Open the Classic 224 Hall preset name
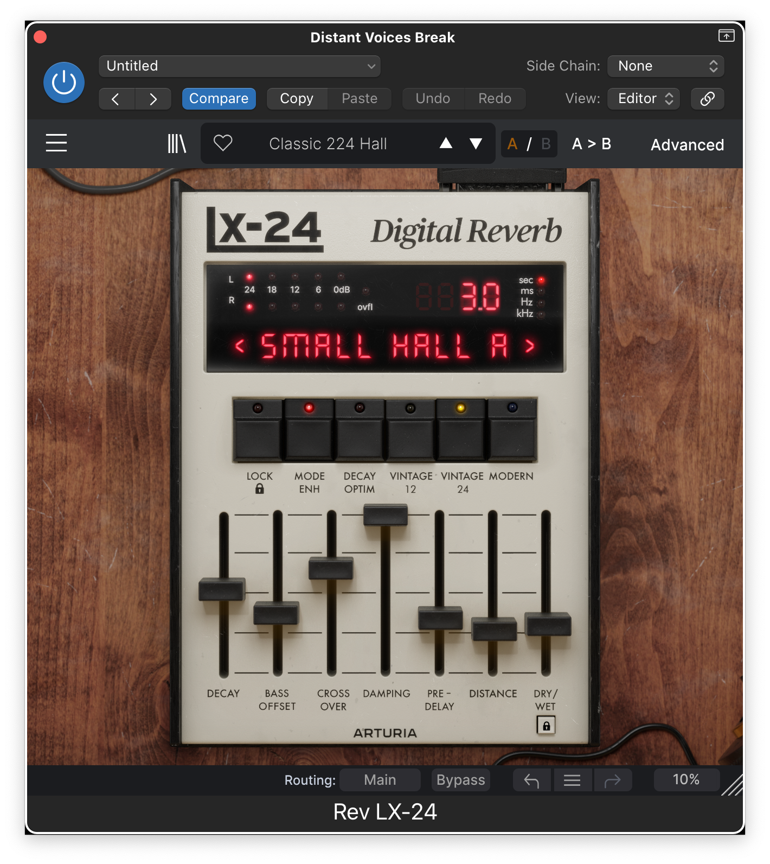 [328, 144]
